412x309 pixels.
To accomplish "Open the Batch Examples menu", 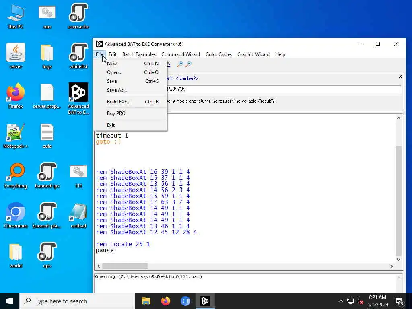I will coord(139,54).
